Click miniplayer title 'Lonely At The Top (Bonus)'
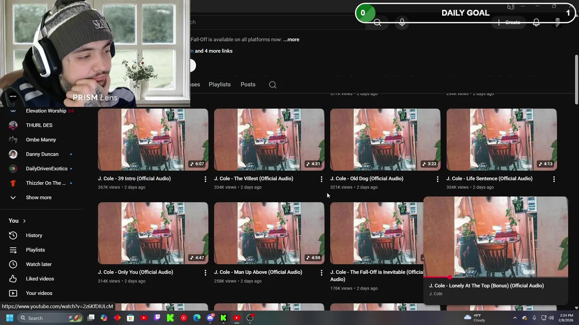 coord(486,286)
